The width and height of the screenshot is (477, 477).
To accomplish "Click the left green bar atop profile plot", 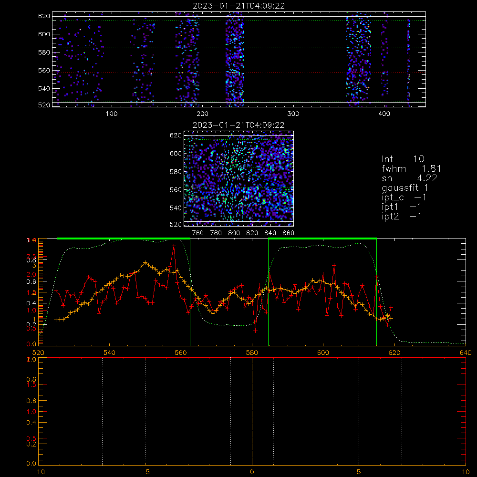I will click(x=124, y=239).
